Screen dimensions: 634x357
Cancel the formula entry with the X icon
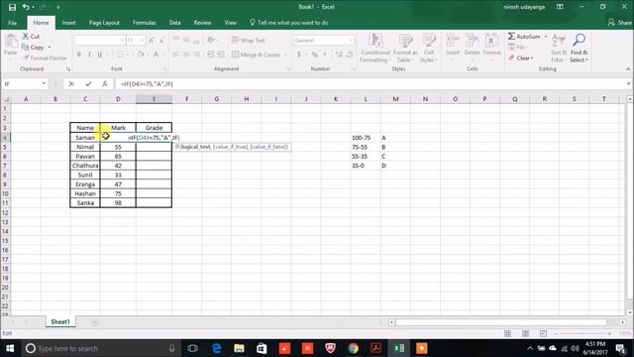(x=71, y=83)
